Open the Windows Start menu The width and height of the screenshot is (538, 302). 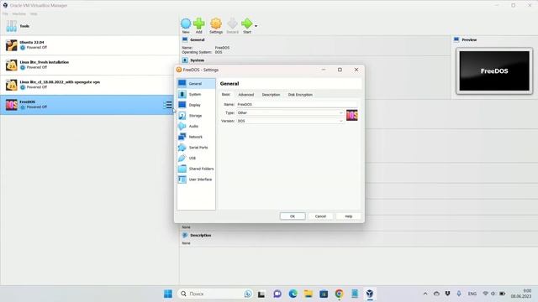click(x=168, y=294)
